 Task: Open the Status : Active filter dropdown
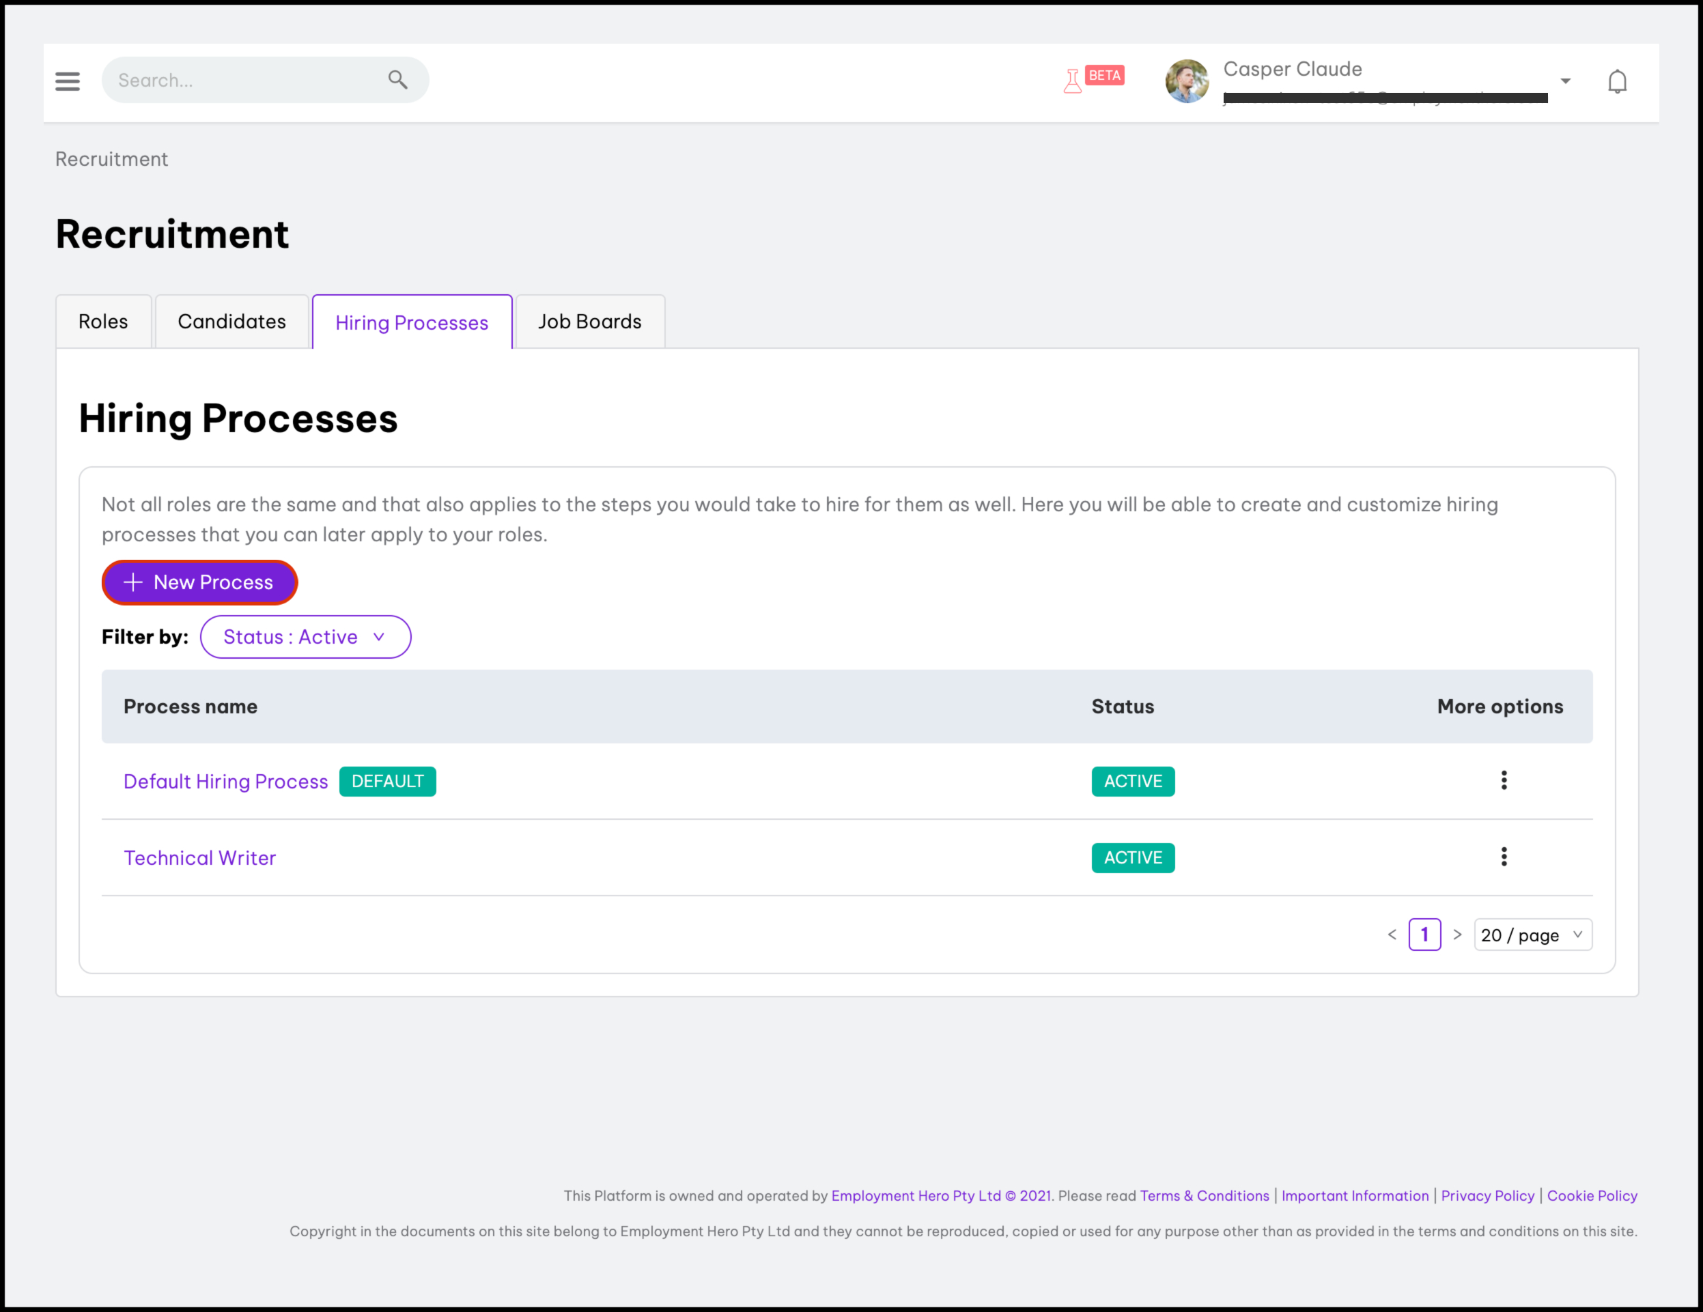[x=305, y=637]
